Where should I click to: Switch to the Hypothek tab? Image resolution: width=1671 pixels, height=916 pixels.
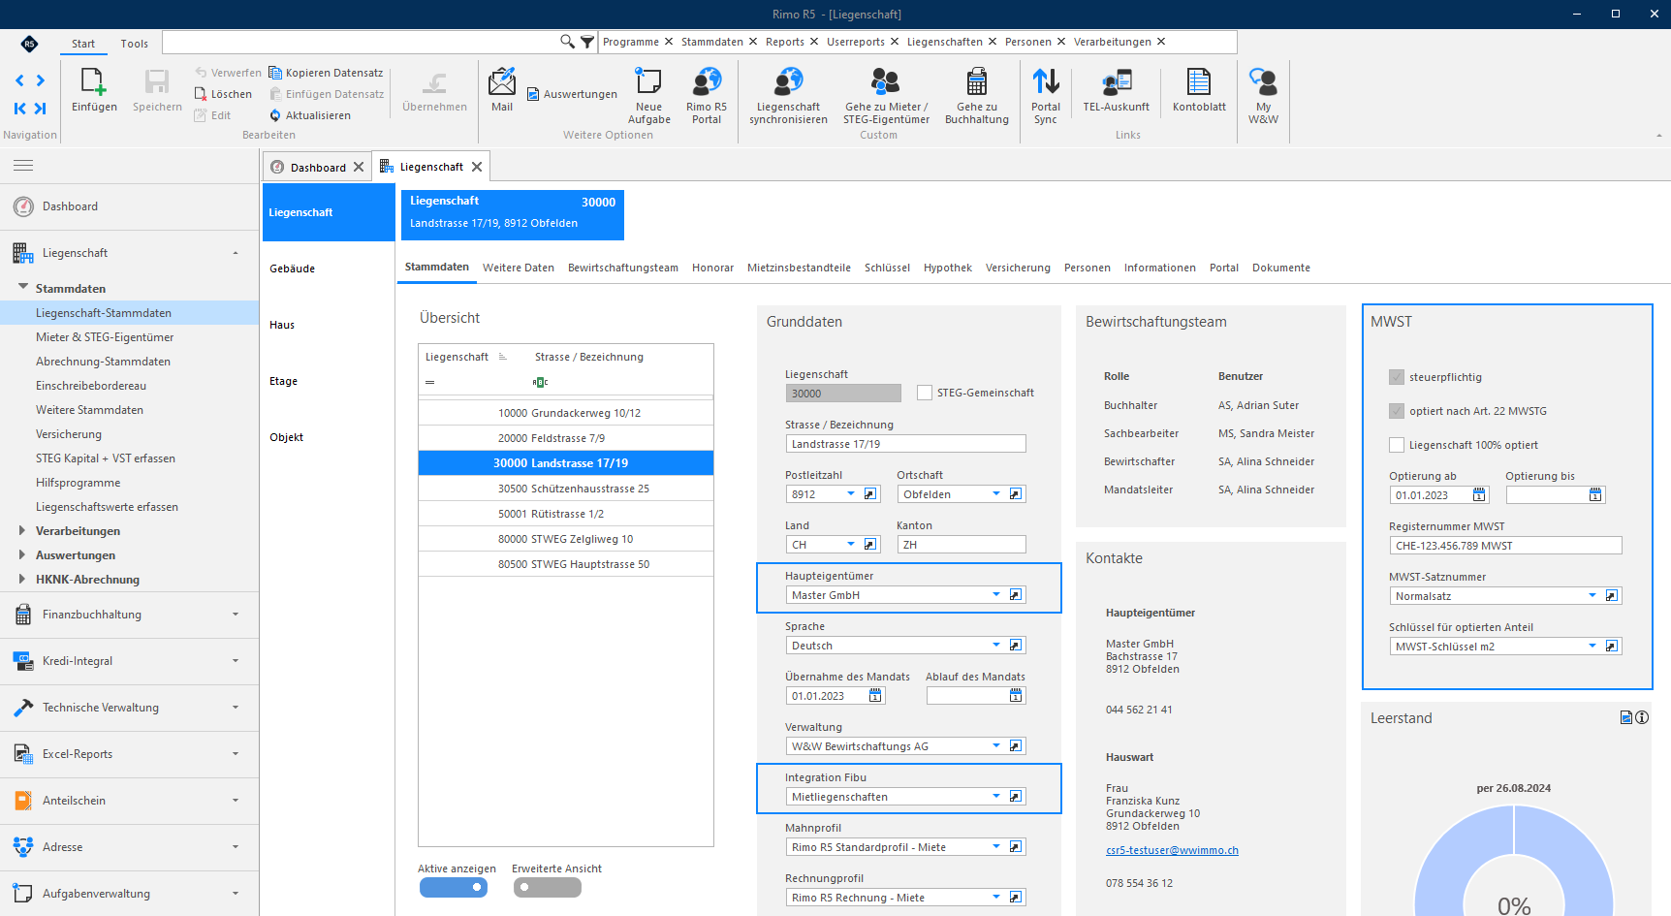tap(947, 268)
